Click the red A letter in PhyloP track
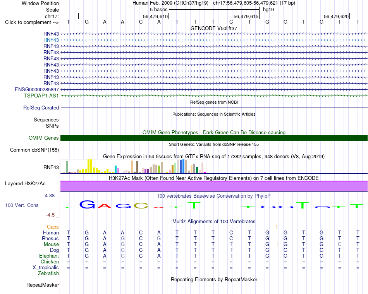This screenshot has height=294, width=368. 105,206
